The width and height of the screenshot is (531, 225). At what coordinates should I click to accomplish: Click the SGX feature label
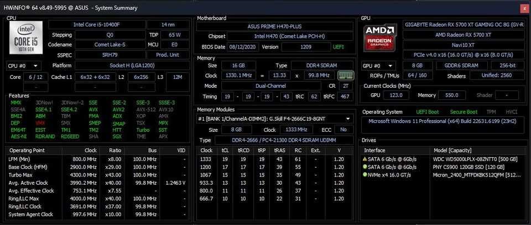tap(117, 136)
